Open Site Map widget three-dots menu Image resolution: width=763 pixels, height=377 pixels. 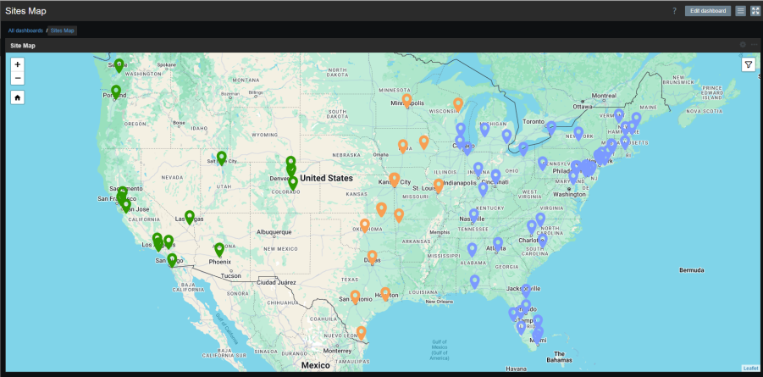(754, 45)
